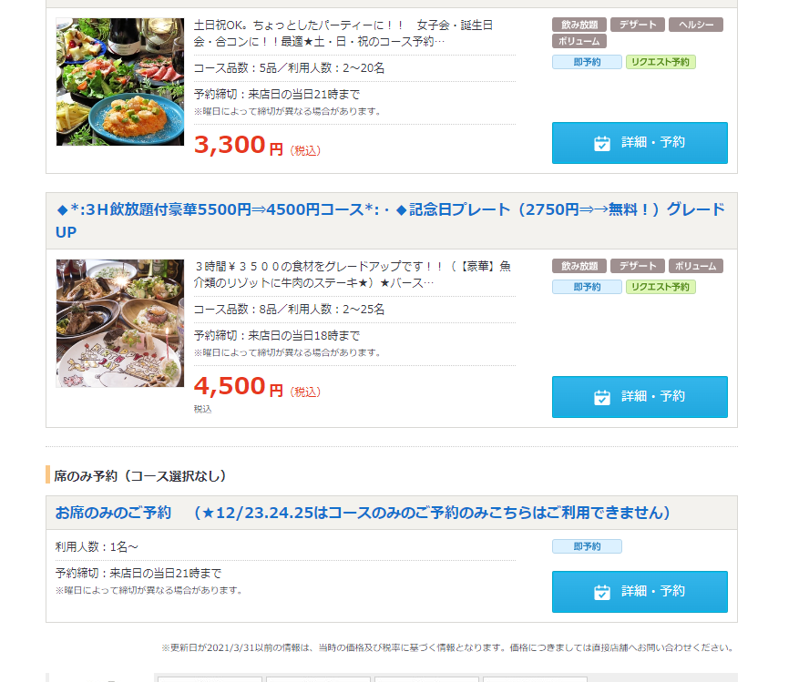Open the 3H飲放題付豪華 4500円コース title link
This screenshot has height=682, width=809.
point(390,220)
